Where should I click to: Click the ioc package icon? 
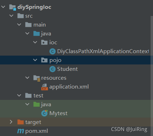coord(44,42)
